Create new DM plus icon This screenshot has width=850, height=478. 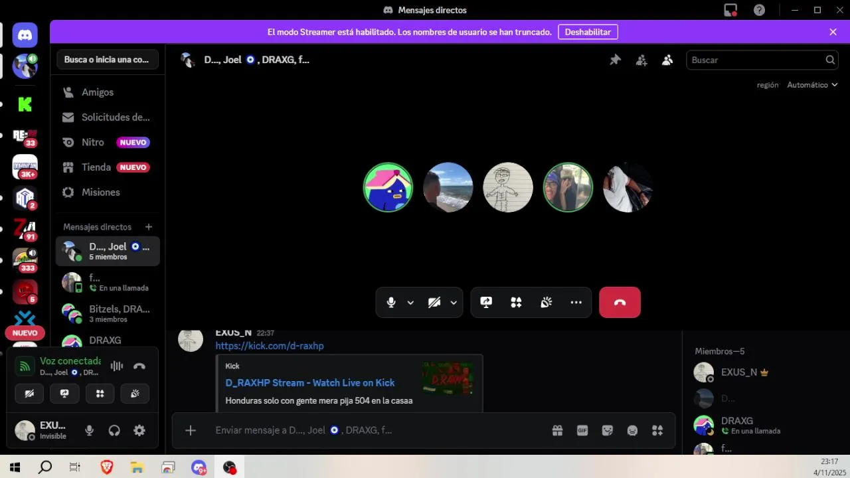149,227
